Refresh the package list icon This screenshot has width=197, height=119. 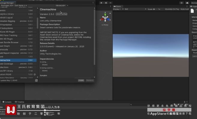(36, 80)
